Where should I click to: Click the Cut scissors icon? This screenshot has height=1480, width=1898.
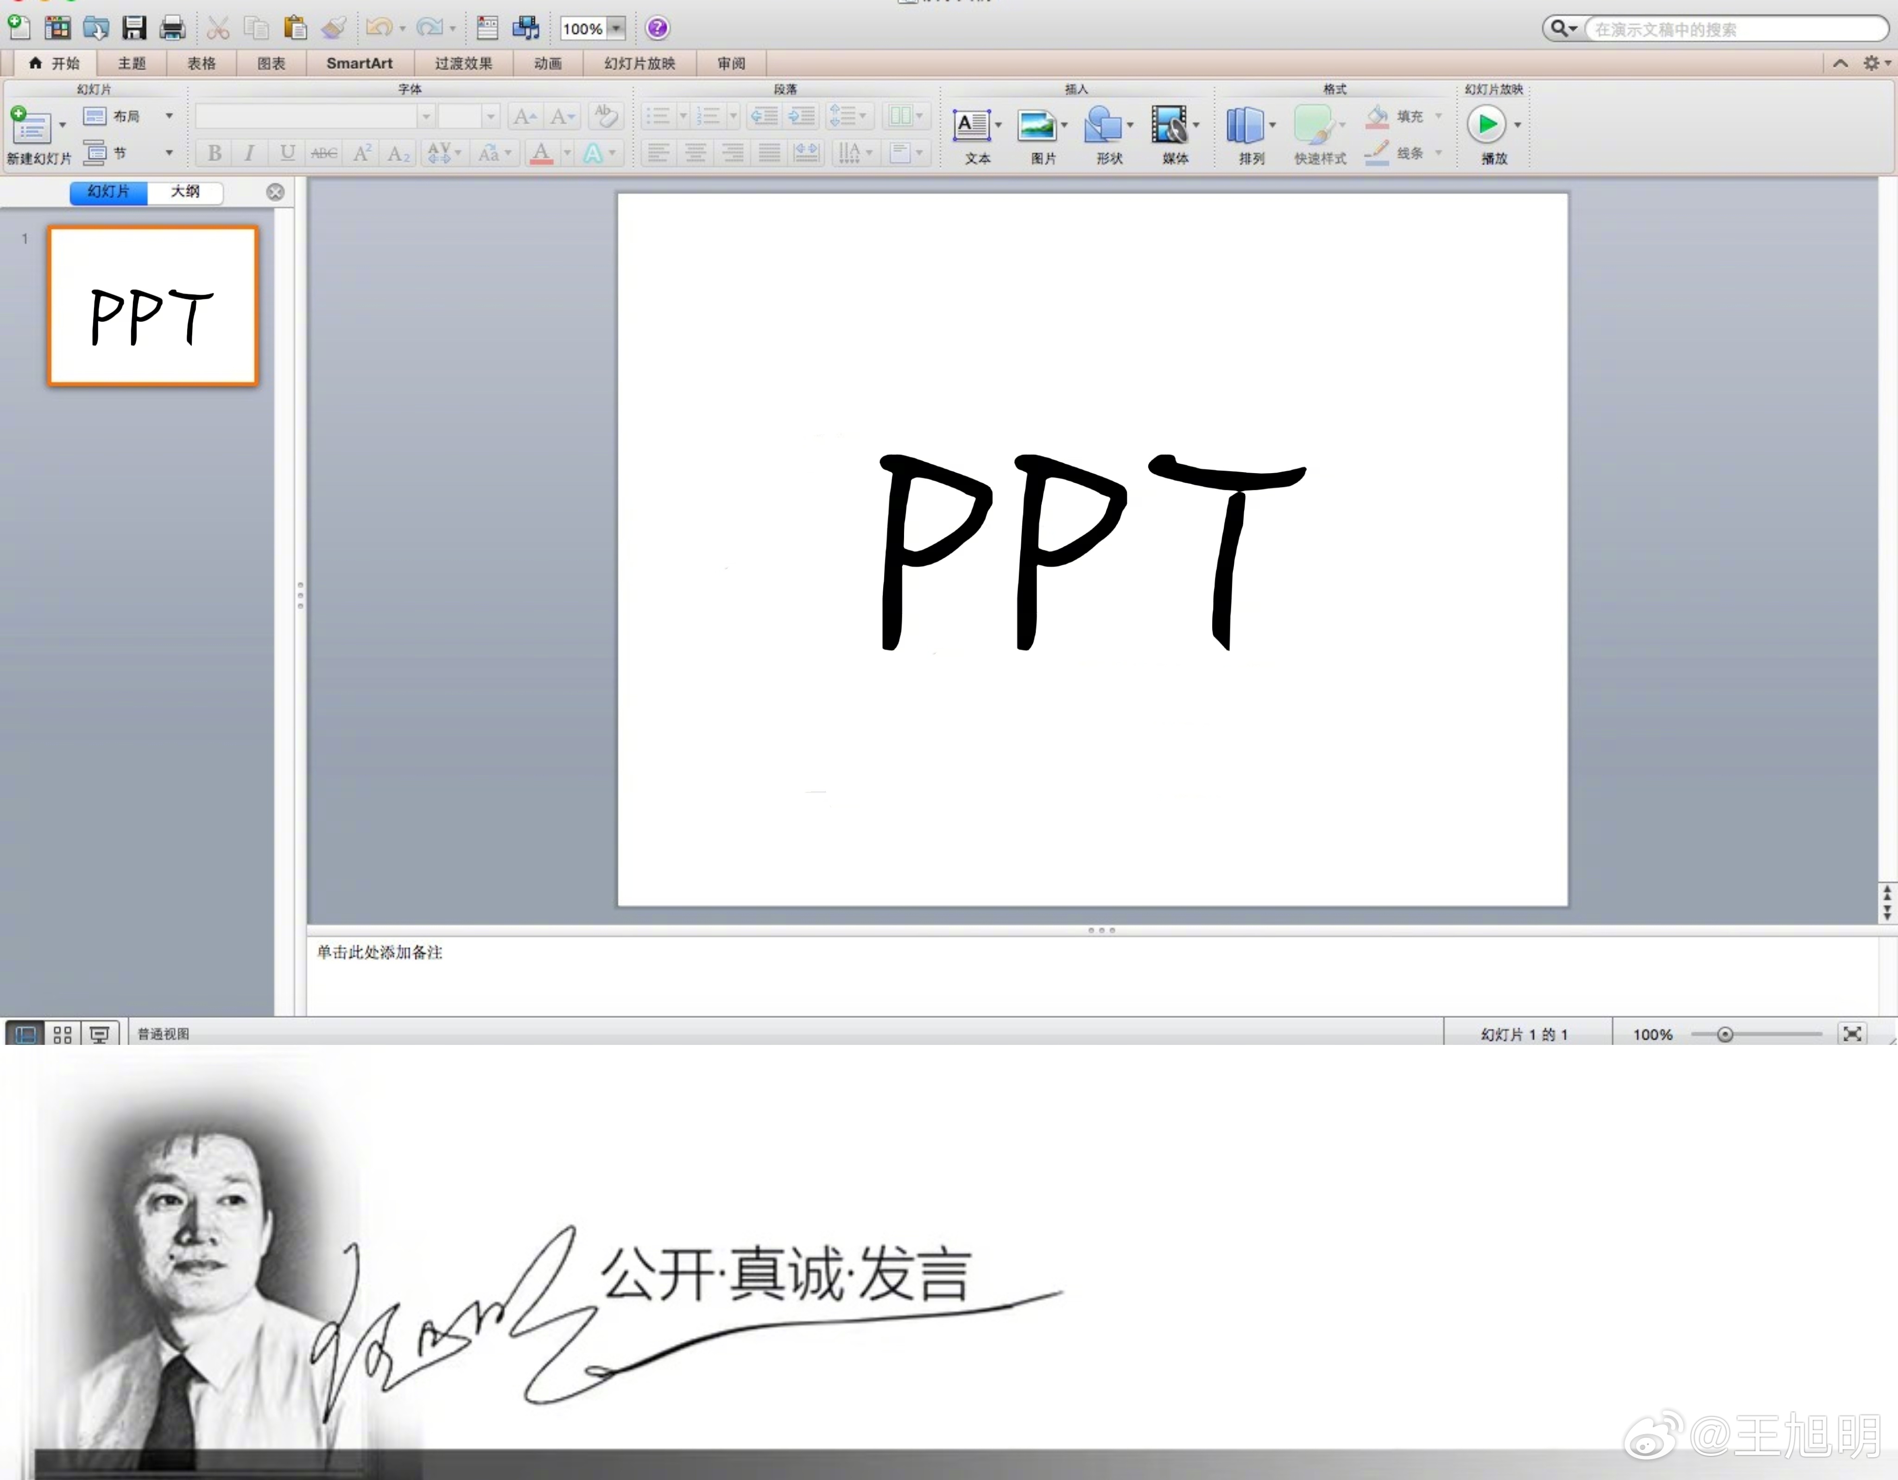pyautogui.click(x=217, y=28)
